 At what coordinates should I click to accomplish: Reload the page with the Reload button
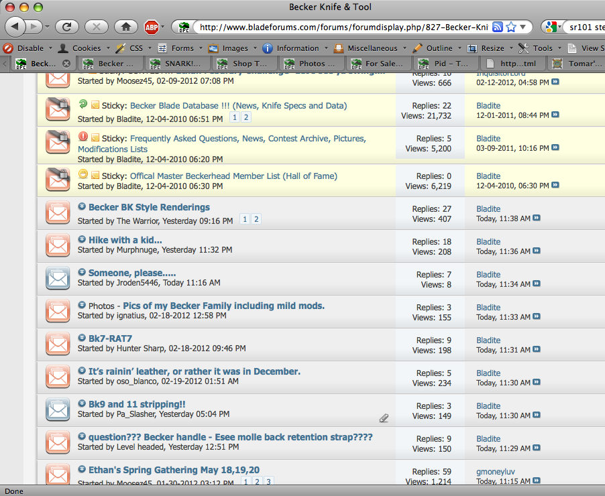coord(67,27)
